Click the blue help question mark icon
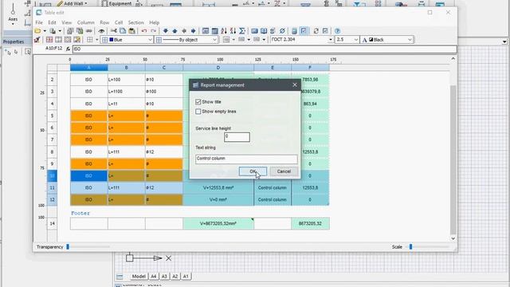 tap(337, 31)
